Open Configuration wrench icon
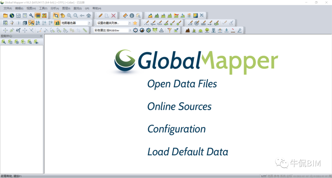The width and height of the screenshot is (332, 178). 31,16
